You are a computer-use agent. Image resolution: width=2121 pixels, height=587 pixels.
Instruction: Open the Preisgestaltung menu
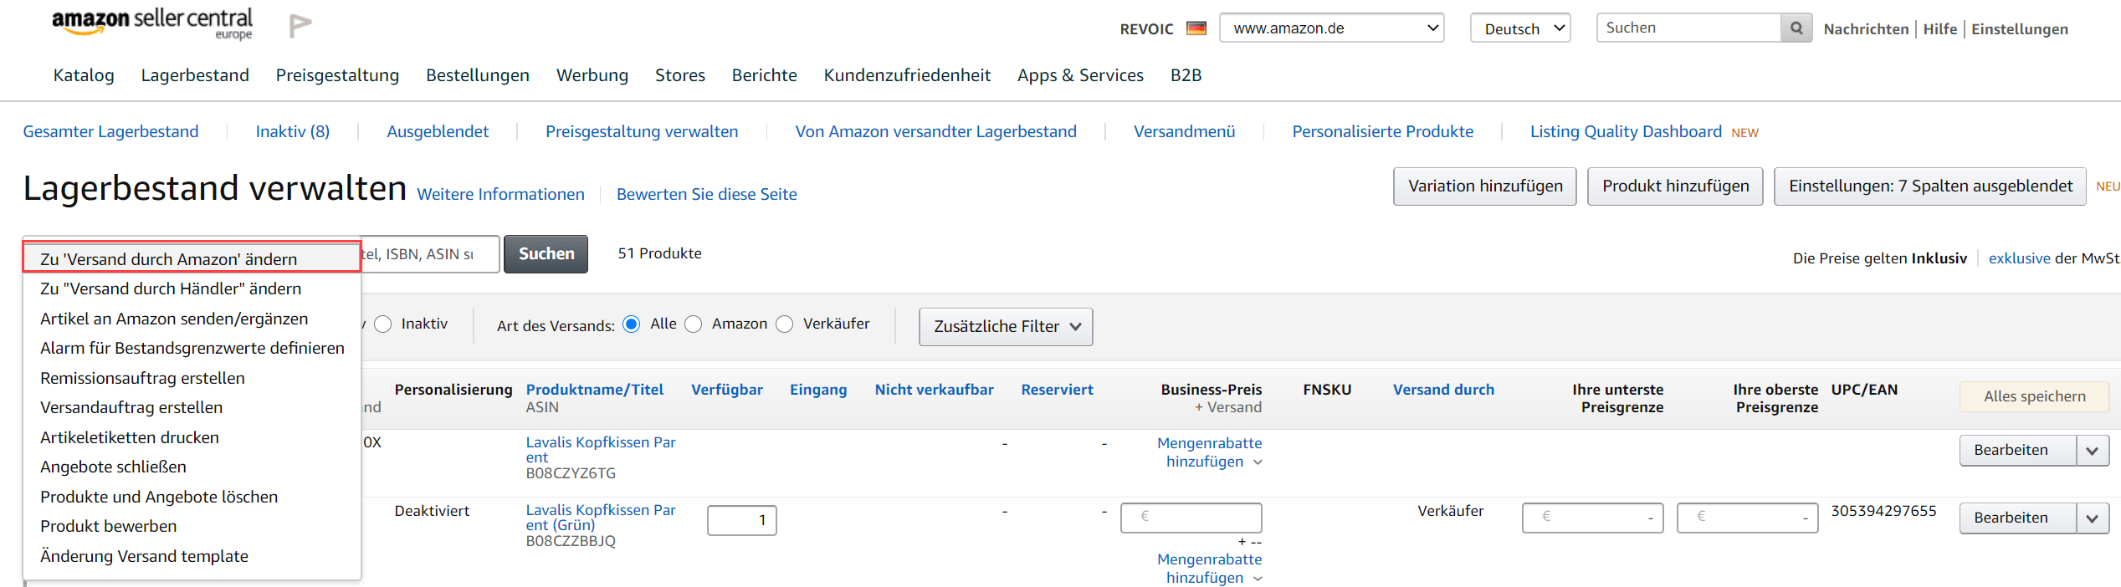coord(337,75)
